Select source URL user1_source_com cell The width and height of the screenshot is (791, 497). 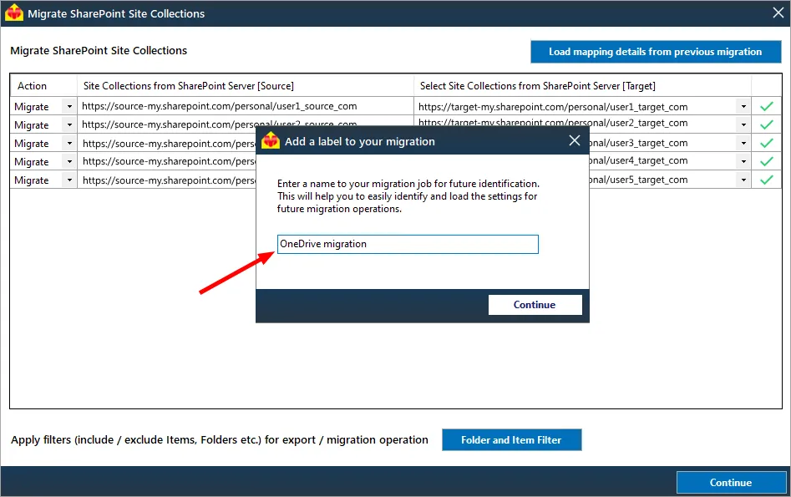point(246,106)
